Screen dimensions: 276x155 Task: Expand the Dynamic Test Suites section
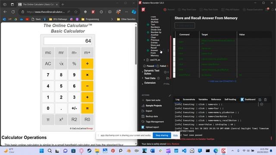tap(142, 72)
